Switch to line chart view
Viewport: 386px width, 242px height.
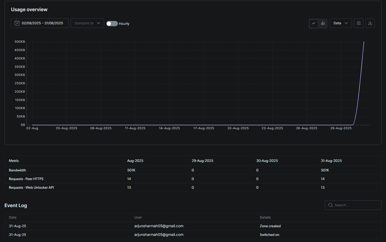tap(314, 23)
